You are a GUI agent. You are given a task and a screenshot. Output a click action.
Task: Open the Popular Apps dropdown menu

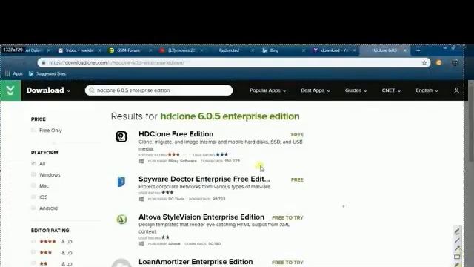tap(267, 90)
